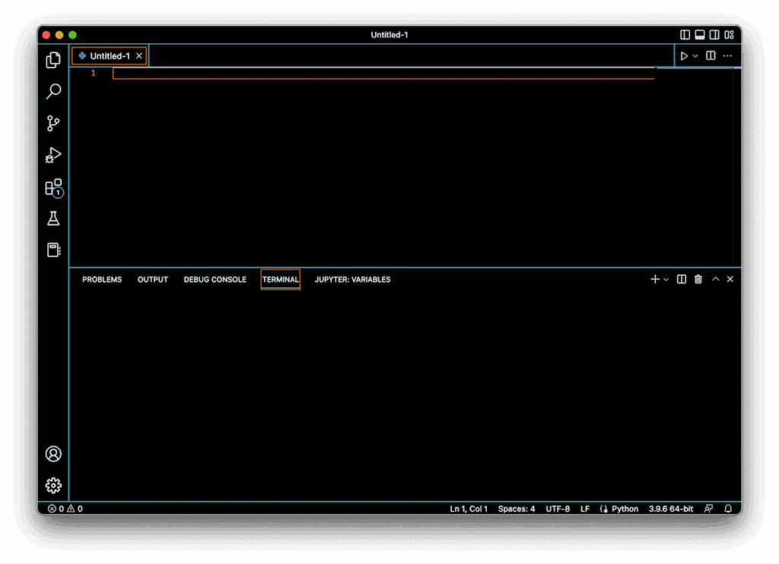Open the Source Control view

[53, 124]
